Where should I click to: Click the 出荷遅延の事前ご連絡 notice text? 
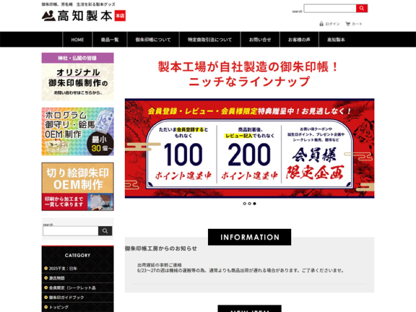pyautogui.click(x=159, y=265)
